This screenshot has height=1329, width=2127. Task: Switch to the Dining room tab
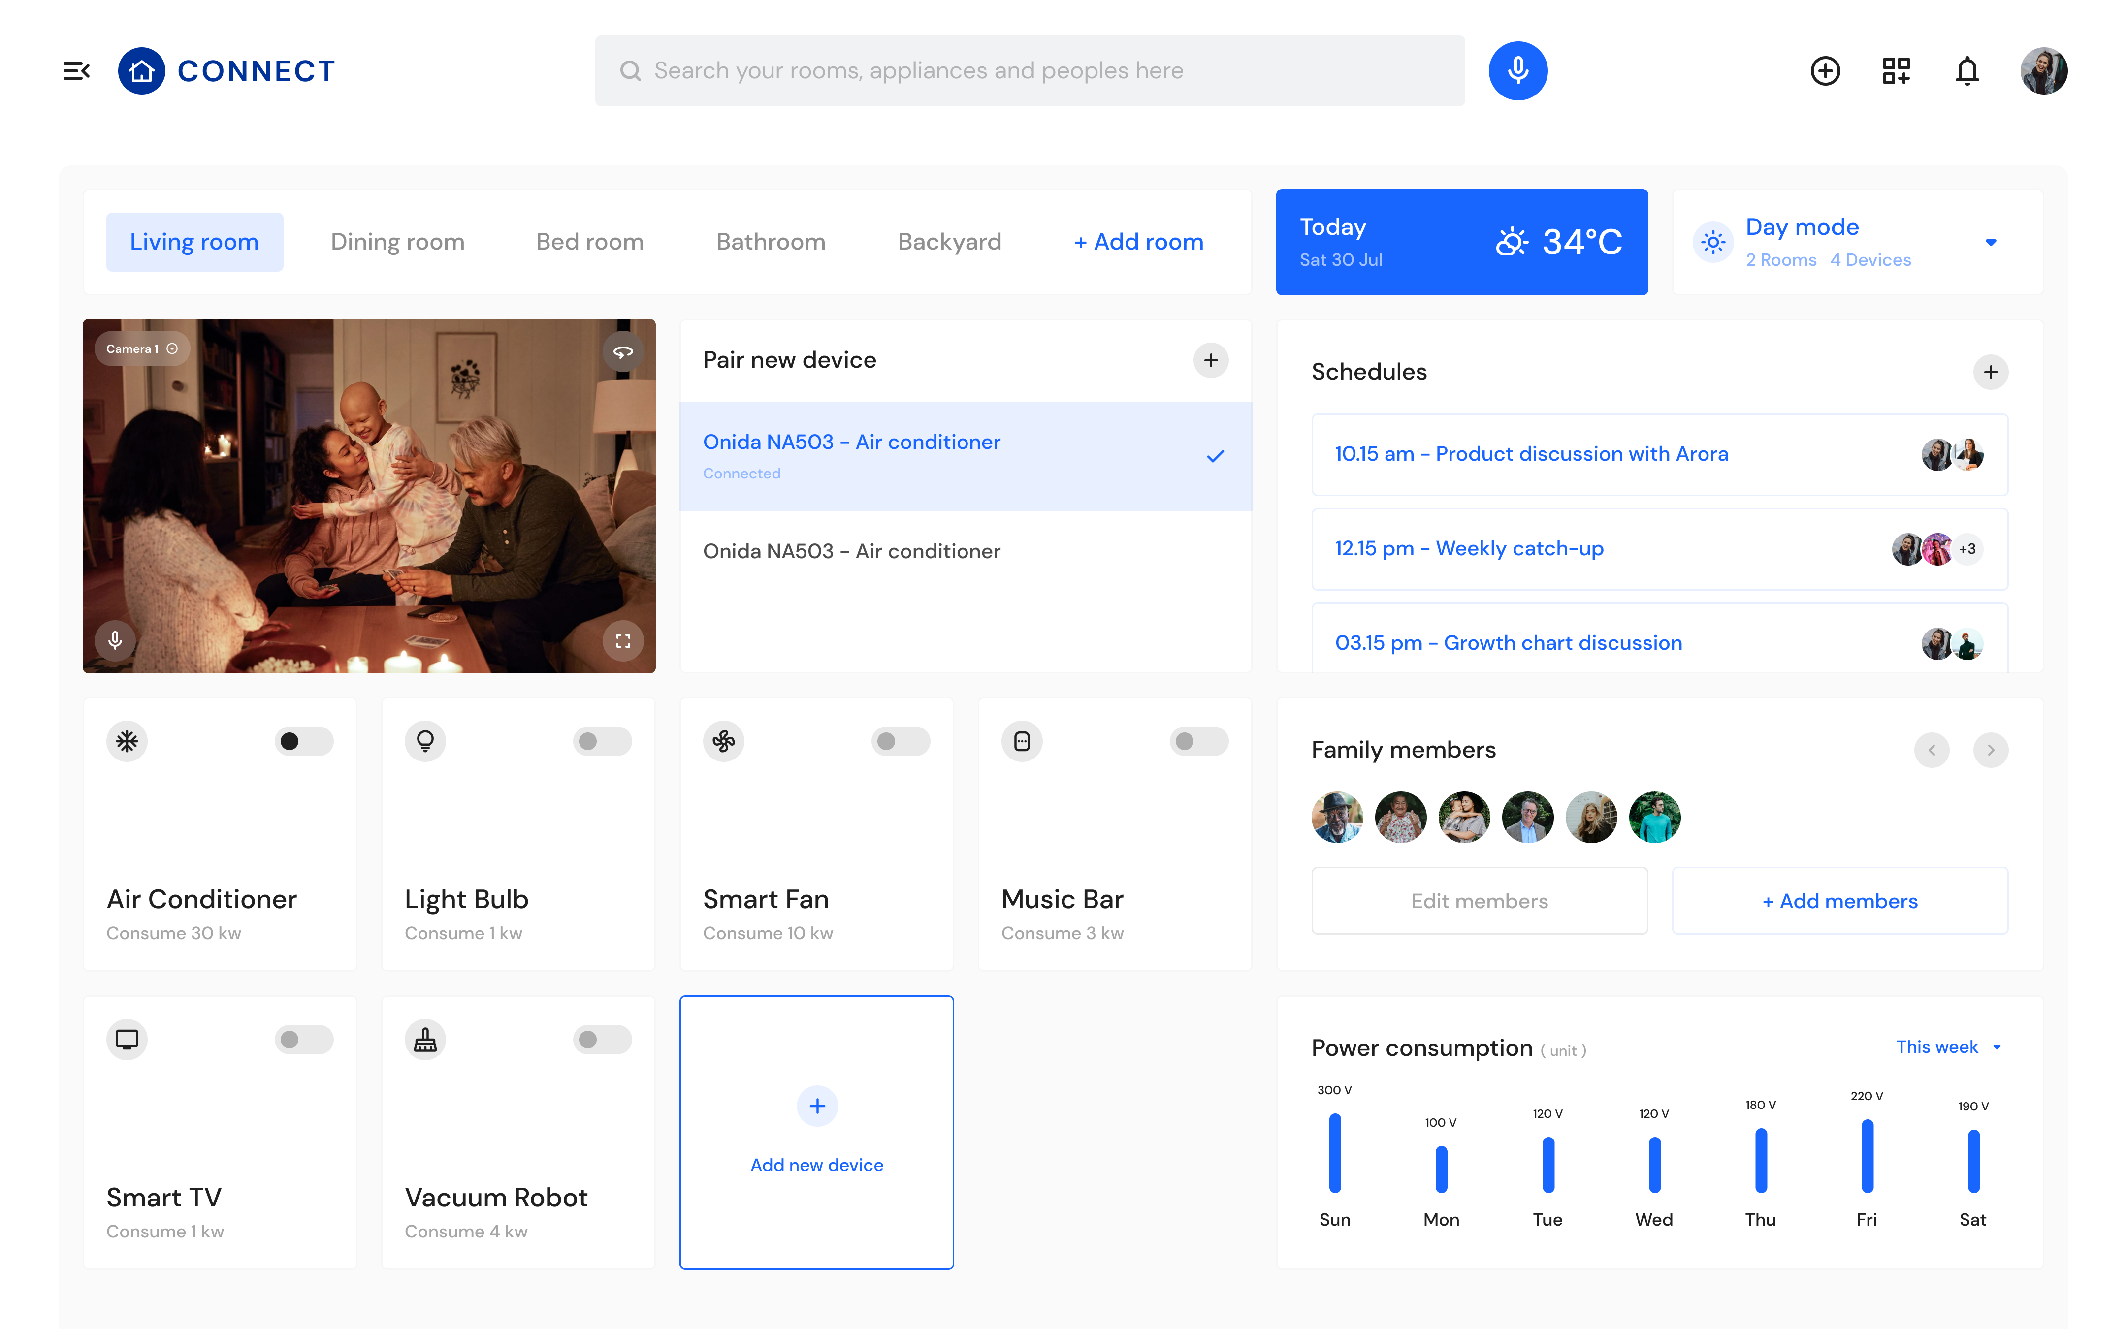tap(397, 242)
